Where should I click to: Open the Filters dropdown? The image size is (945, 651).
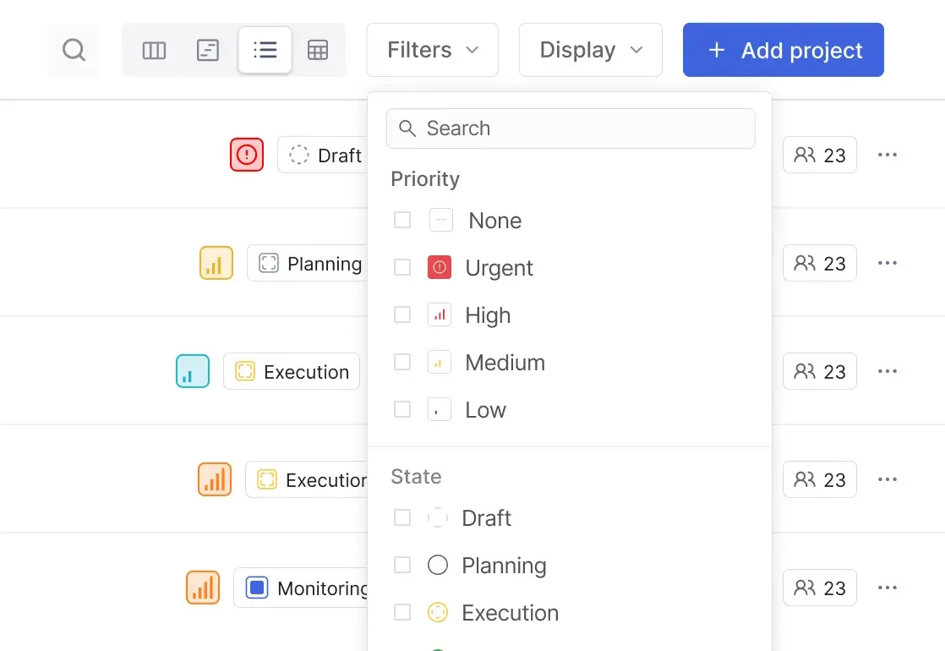(x=432, y=50)
